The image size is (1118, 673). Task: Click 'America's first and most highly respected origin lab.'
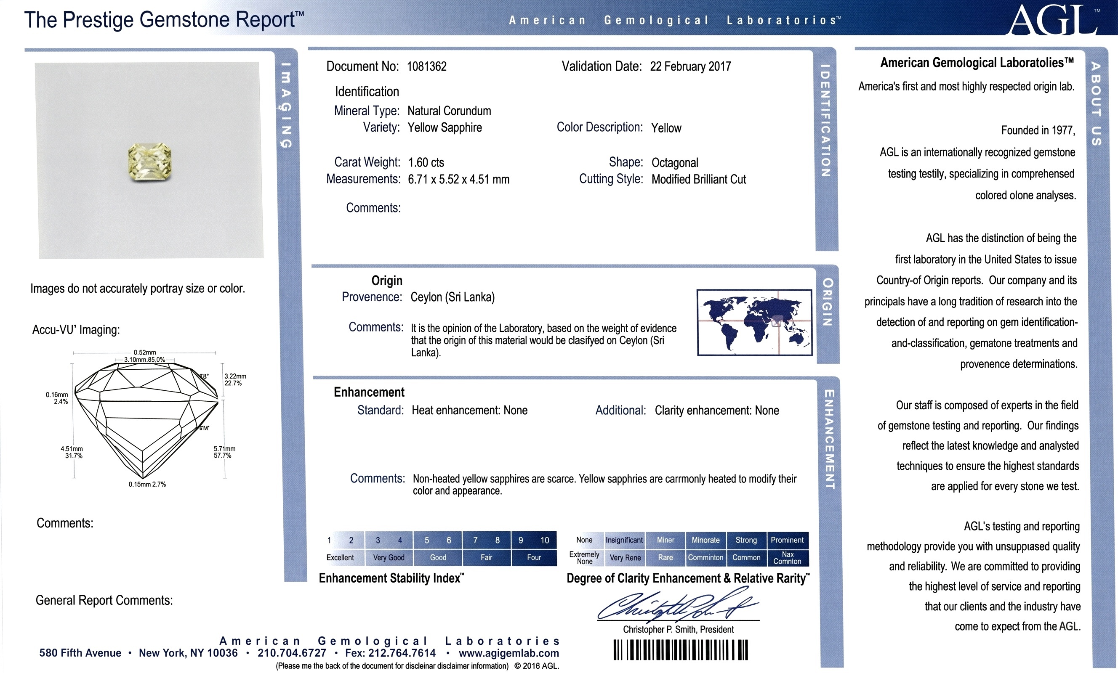pyautogui.click(x=966, y=87)
